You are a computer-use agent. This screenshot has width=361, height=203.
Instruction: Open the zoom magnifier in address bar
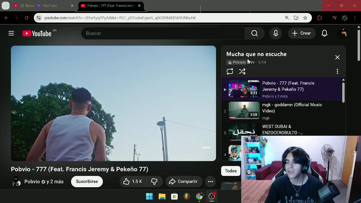click(287, 18)
